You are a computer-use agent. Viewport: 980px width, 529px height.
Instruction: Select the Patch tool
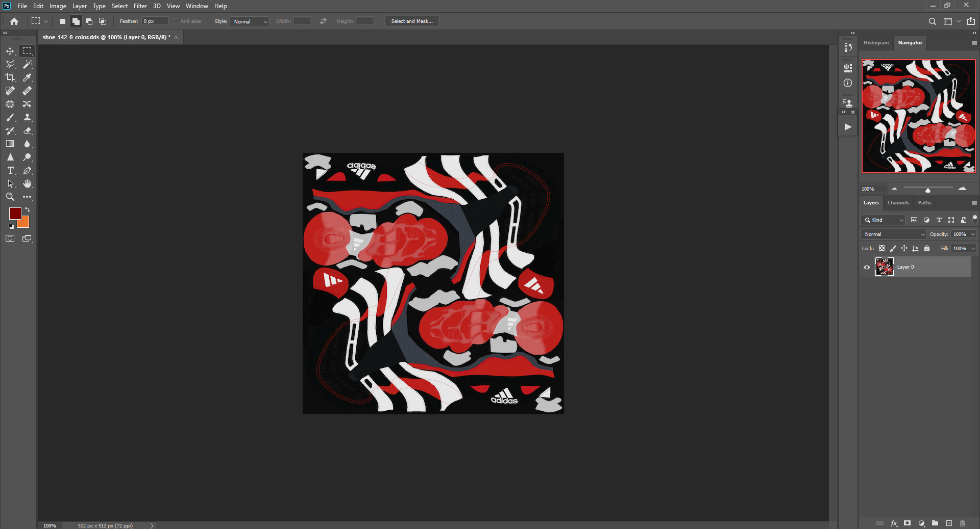pyautogui.click(x=10, y=104)
